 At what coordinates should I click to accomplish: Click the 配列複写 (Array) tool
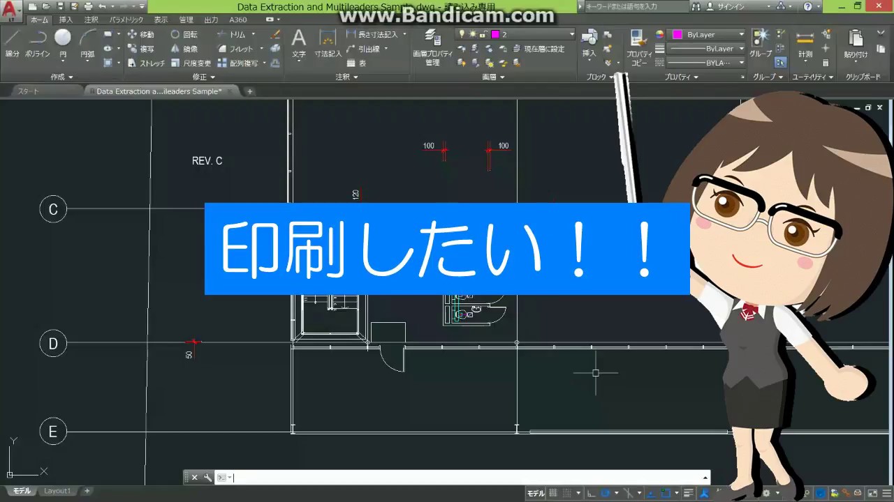(237, 63)
